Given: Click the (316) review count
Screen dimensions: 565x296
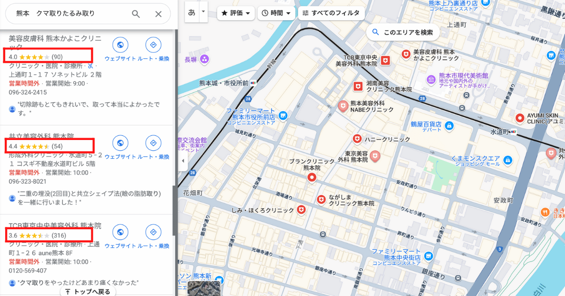Looking at the screenshot, I should (59, 235).
